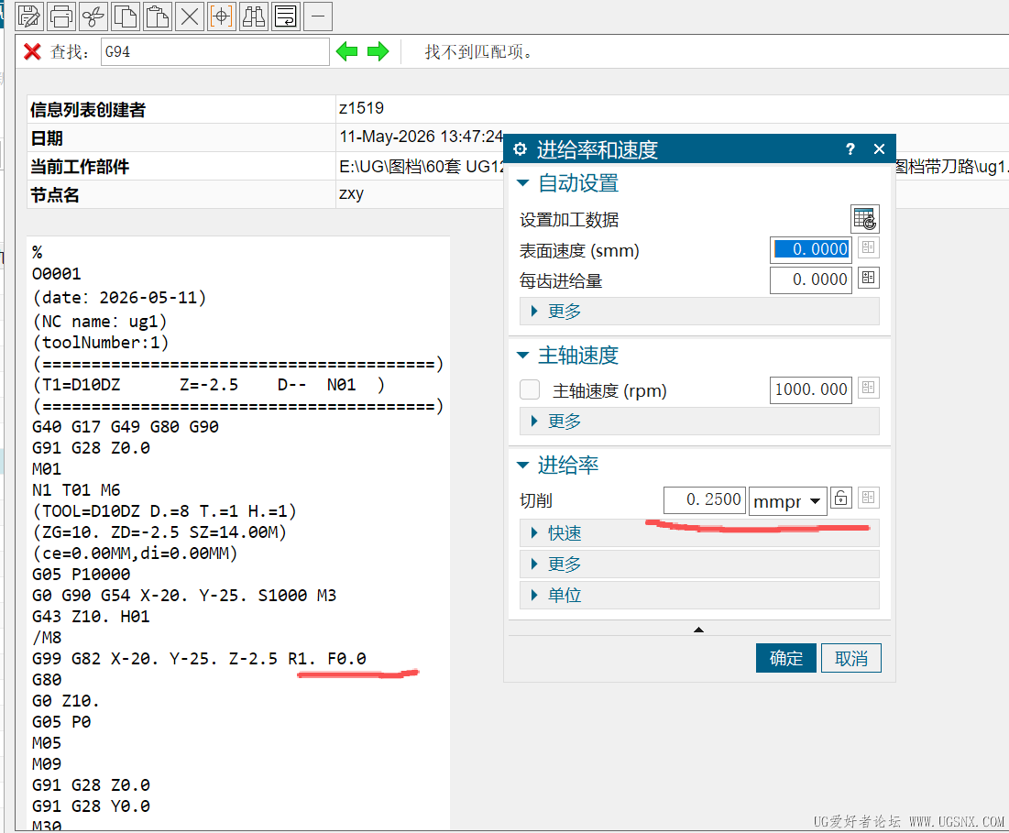The width and height of the screenshot is (1009, 833).
Task: Click the line 'G0 G90 G54 X-20. Y-25. S1000 M3'
Action: 184,596
